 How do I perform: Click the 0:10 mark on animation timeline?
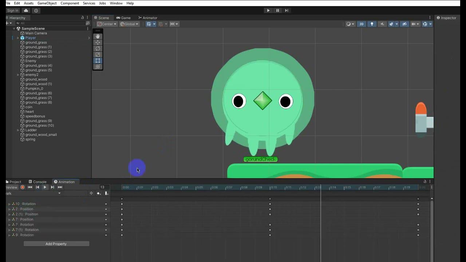[273, 187]
